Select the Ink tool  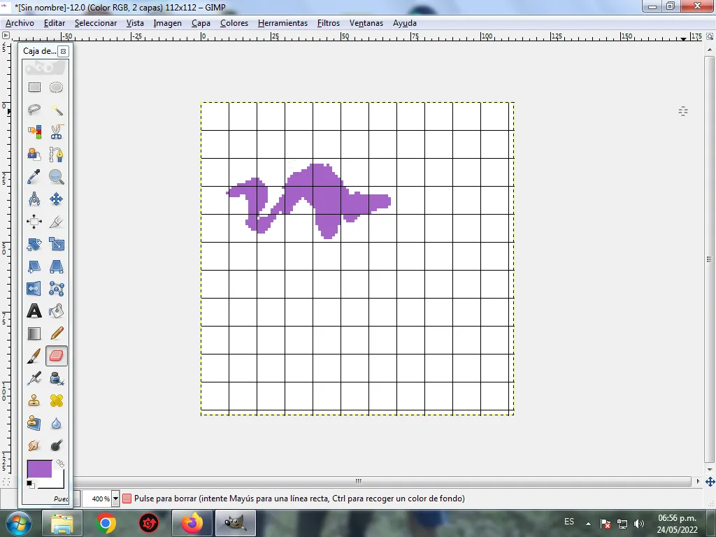pyautogui.click(x=56, y=378)
